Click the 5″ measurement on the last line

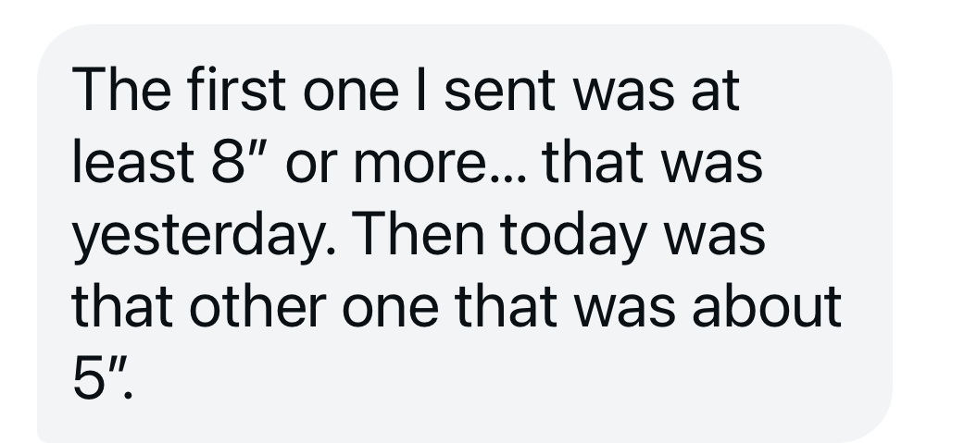pyautogui.click(x=100, y=377)
